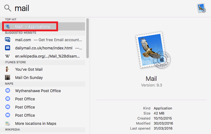Click the Version: 9.3 text

coord(152,85)
